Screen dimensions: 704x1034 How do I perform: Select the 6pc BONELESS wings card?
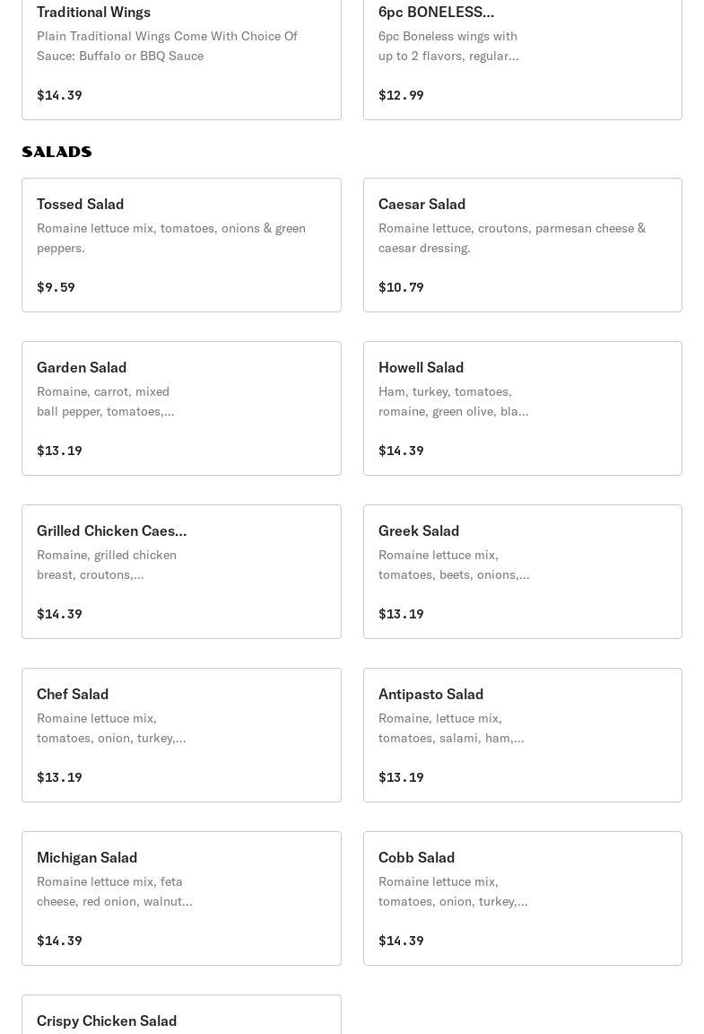tap(523, 59)
